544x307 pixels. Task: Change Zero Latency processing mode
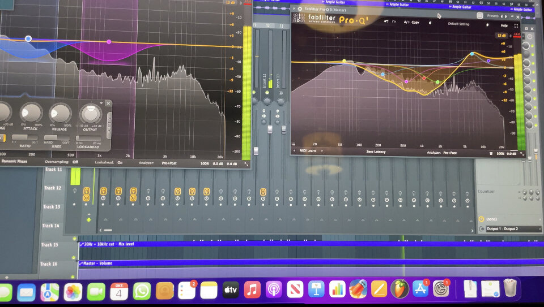pyautogui.click(x=376, y=152)
